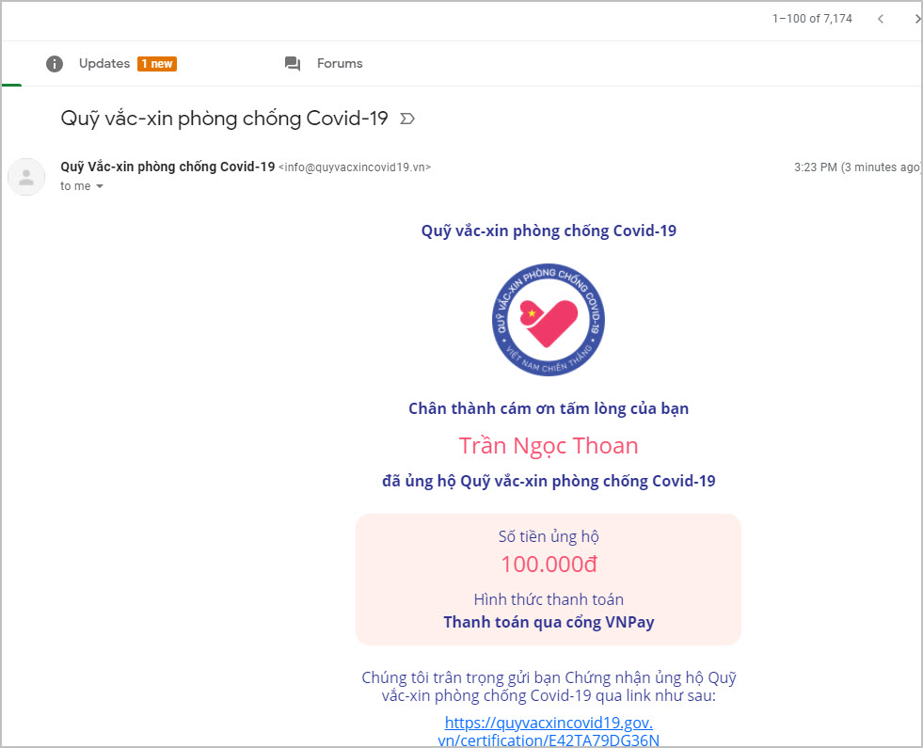Switch to the Forums tab
The height and width of the screenshot is (748, 923).
click(x=339, y=64)
